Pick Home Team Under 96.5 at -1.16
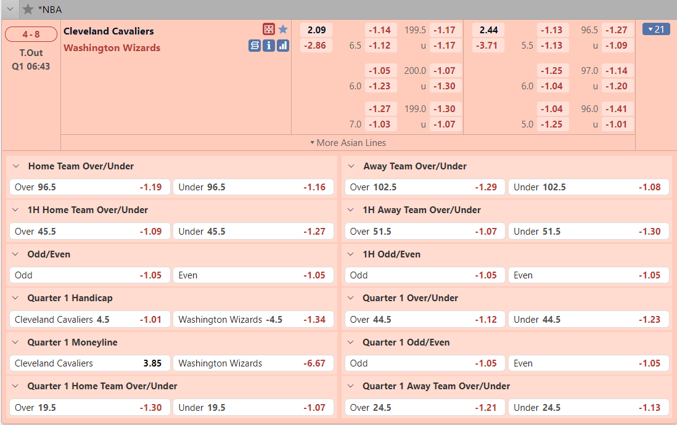This screenshot has height=425, width=677. 253,187
